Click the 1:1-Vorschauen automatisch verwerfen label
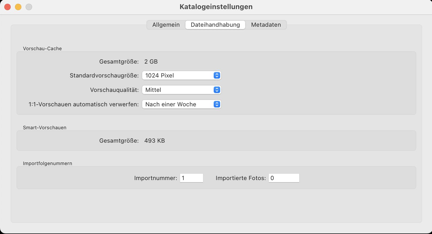The image size is (432, 234). (84, 104)
